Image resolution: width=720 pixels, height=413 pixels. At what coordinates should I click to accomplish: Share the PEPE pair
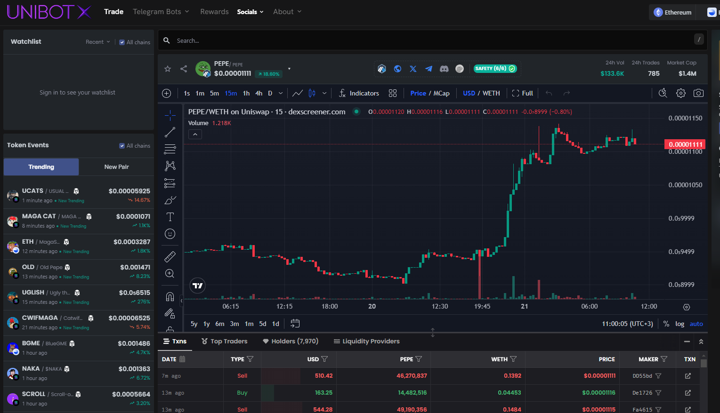point(184,69)
